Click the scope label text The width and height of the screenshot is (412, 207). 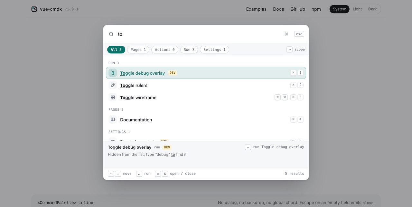click(300, 50)
